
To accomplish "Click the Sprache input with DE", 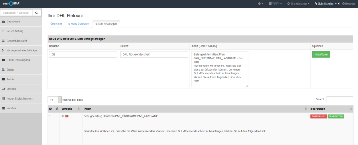I will point(83,55).
